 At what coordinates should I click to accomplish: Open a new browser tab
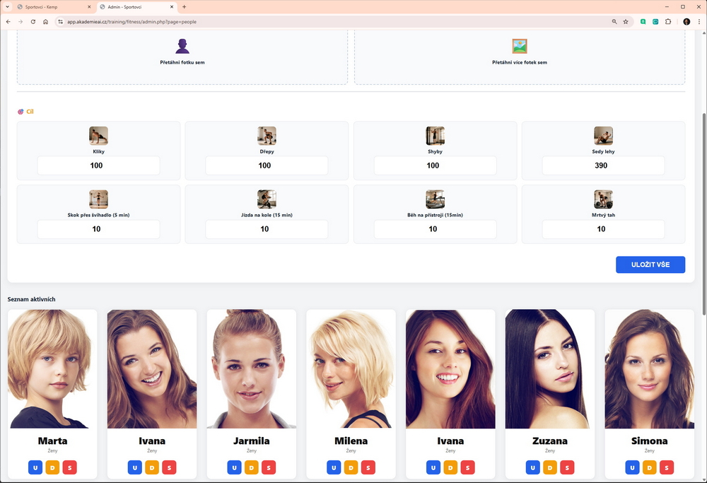[x=185, y=6]
